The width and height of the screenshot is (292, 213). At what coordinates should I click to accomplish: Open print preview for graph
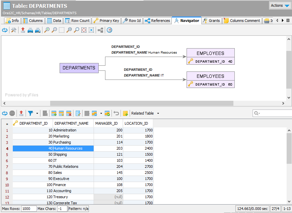pyautogui.click(x=38, y=30)
